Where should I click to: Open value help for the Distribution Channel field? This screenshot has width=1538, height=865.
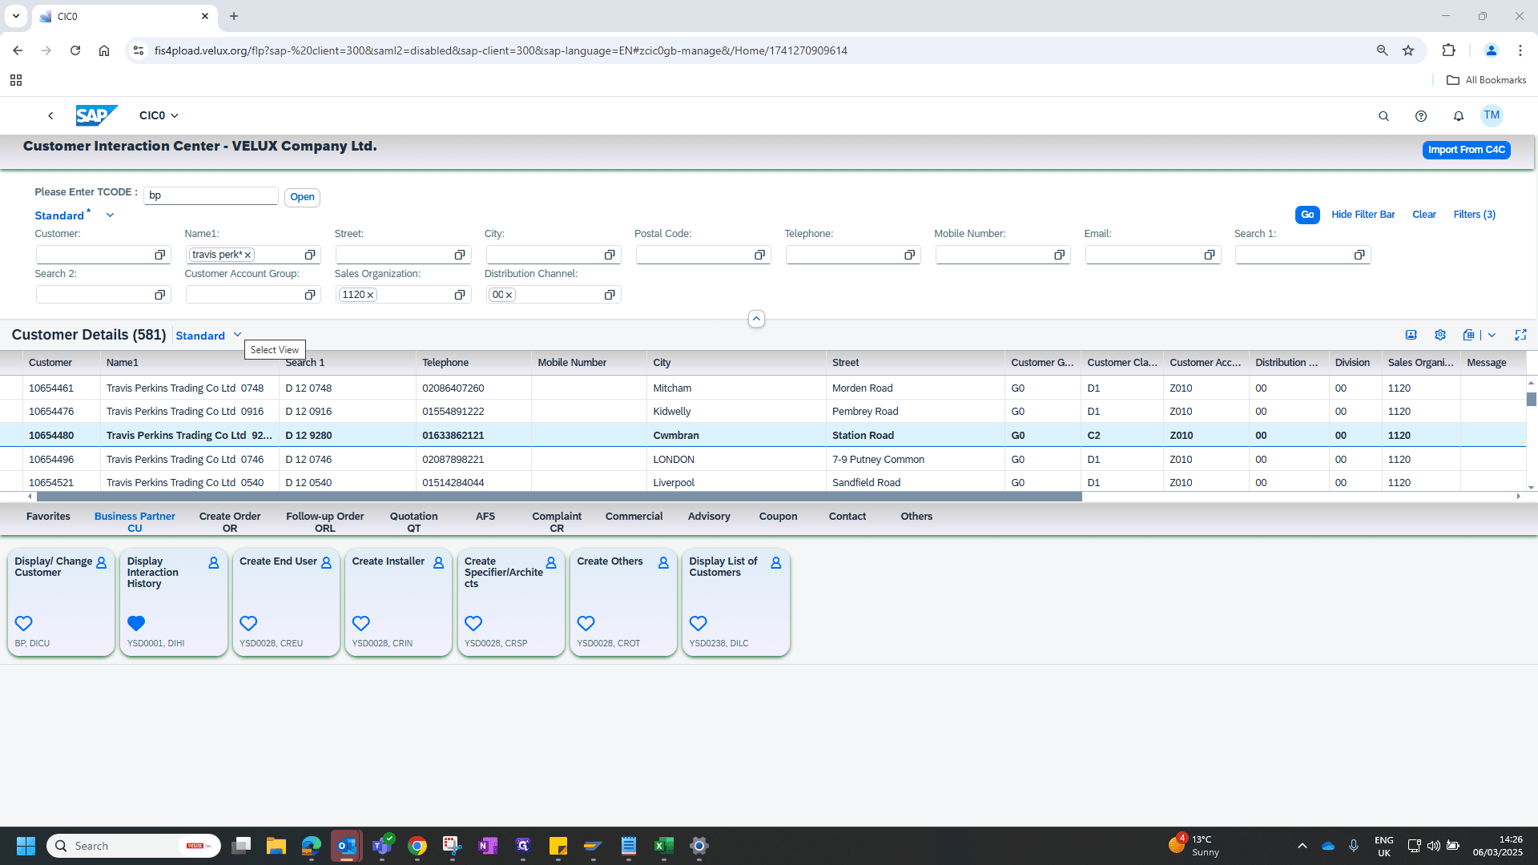pos(610,295)
